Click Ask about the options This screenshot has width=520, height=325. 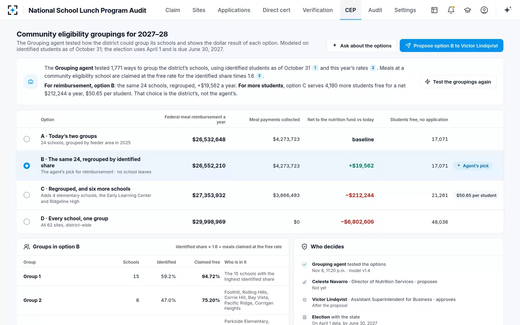(x=362, y=45)
